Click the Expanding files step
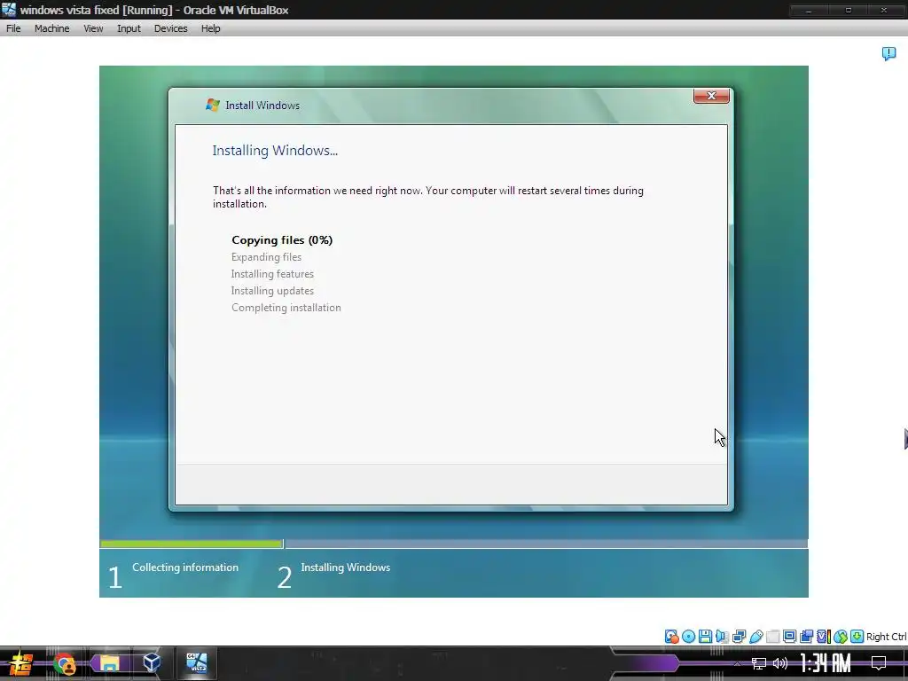This screenshot has height=681, width=908. [x=266, y=257]
